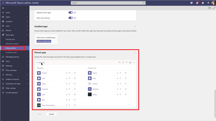Open Manage apps in sidebar

coord(10,39)
